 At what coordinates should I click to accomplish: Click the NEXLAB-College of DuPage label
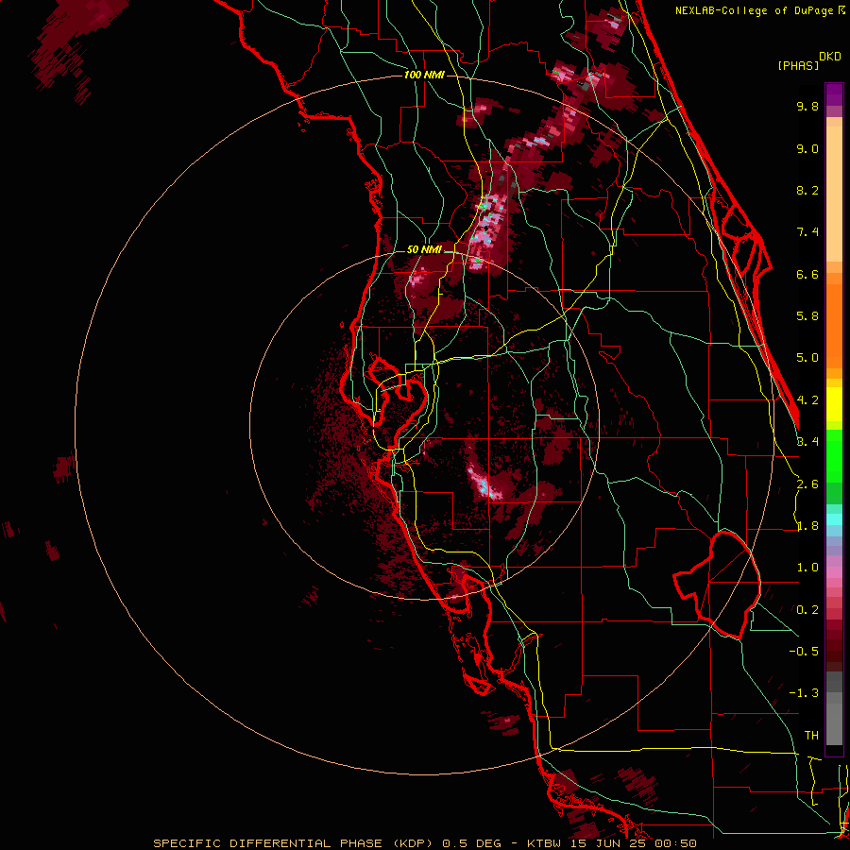(756, 10)
